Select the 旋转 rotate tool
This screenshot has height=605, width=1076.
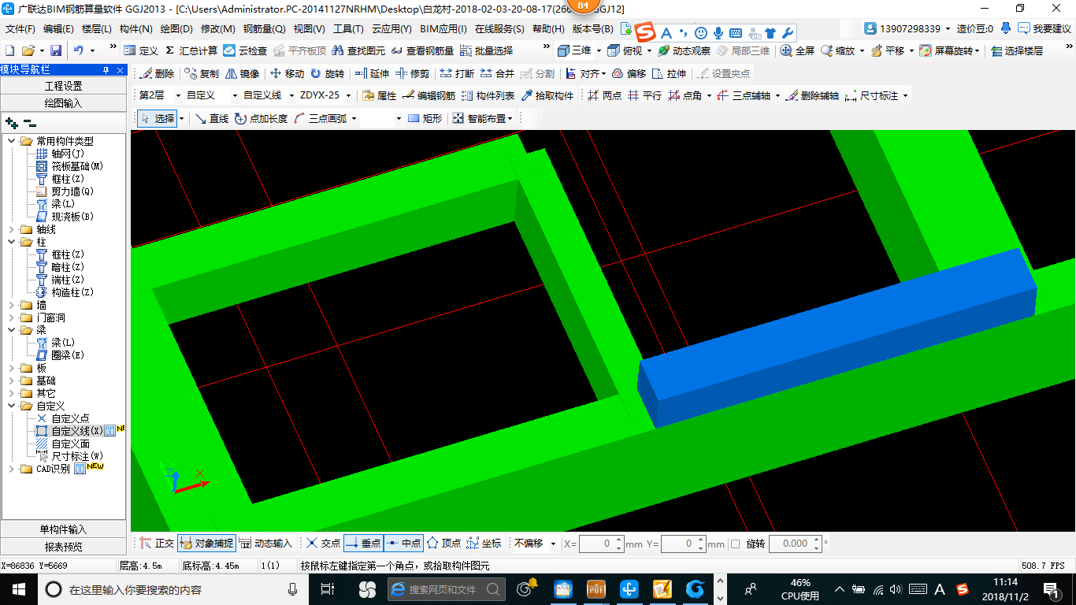(327, 73)
